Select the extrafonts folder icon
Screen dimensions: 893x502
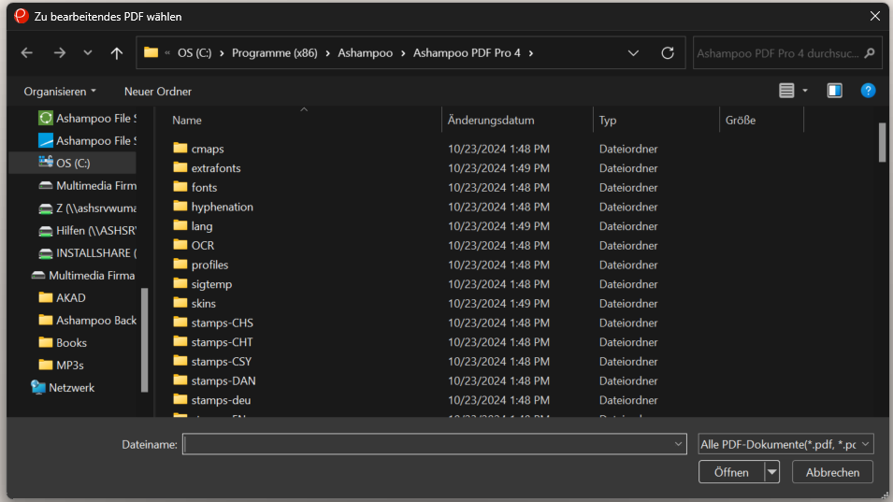click(180, 167)
